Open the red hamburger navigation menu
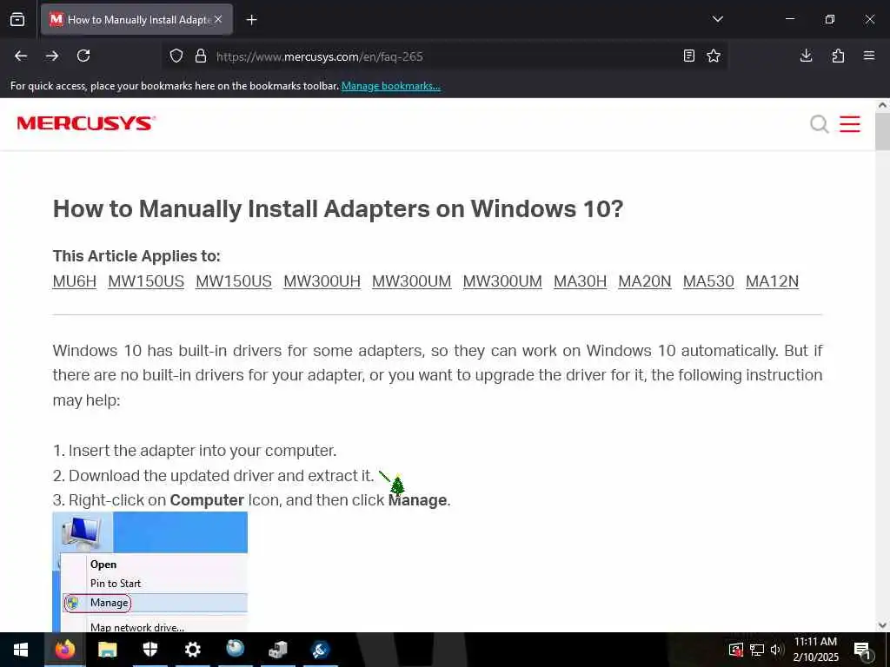This screenshot has width=890, height=667. (x=850, y=123)
